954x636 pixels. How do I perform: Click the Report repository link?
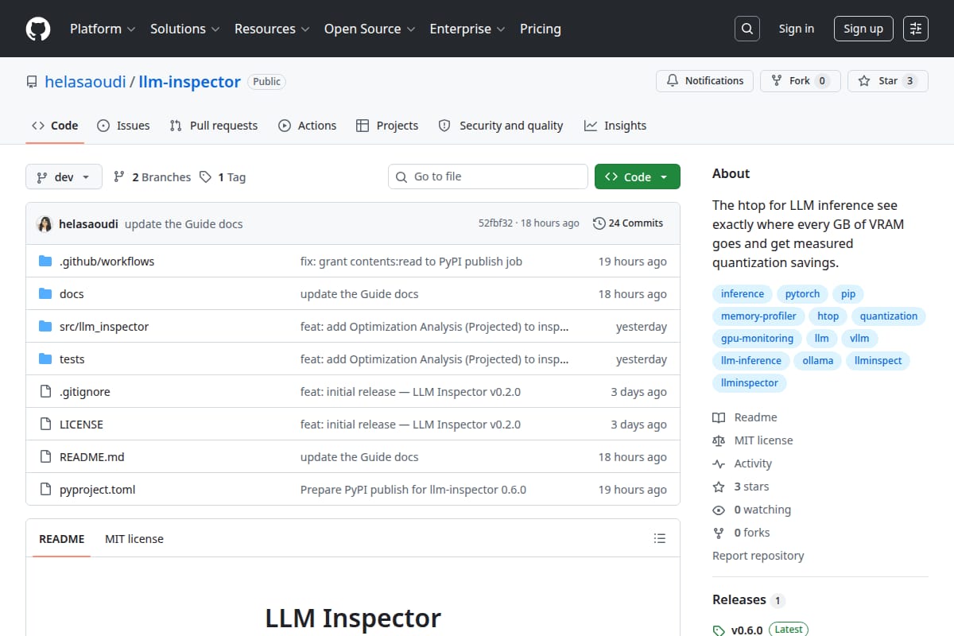pyautogui.click(x=758, y=556)
